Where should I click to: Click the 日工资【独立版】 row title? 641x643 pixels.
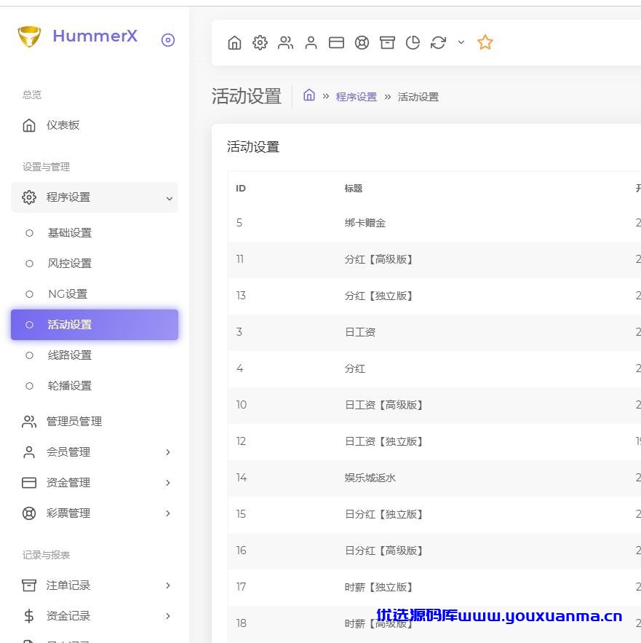pos(383,441)
